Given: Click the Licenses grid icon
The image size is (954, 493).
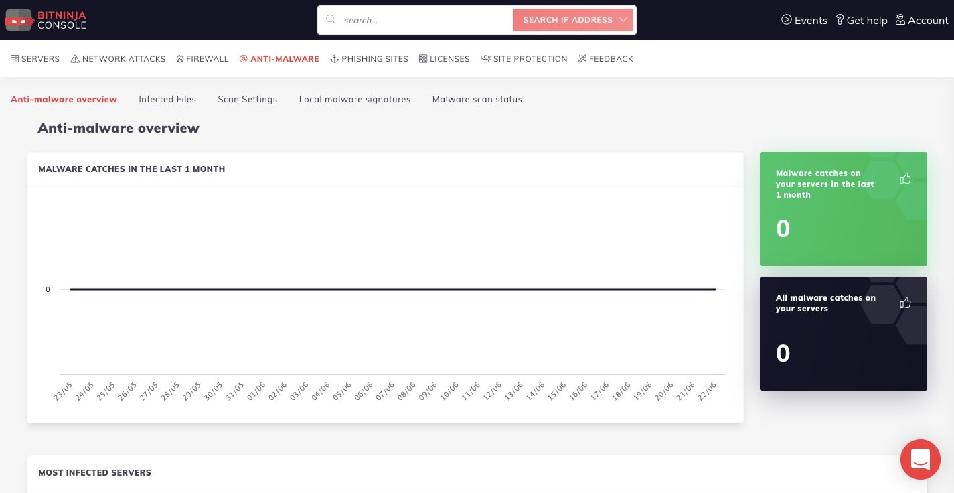Looking at the screenshot, I should click(x=423, y=59).
